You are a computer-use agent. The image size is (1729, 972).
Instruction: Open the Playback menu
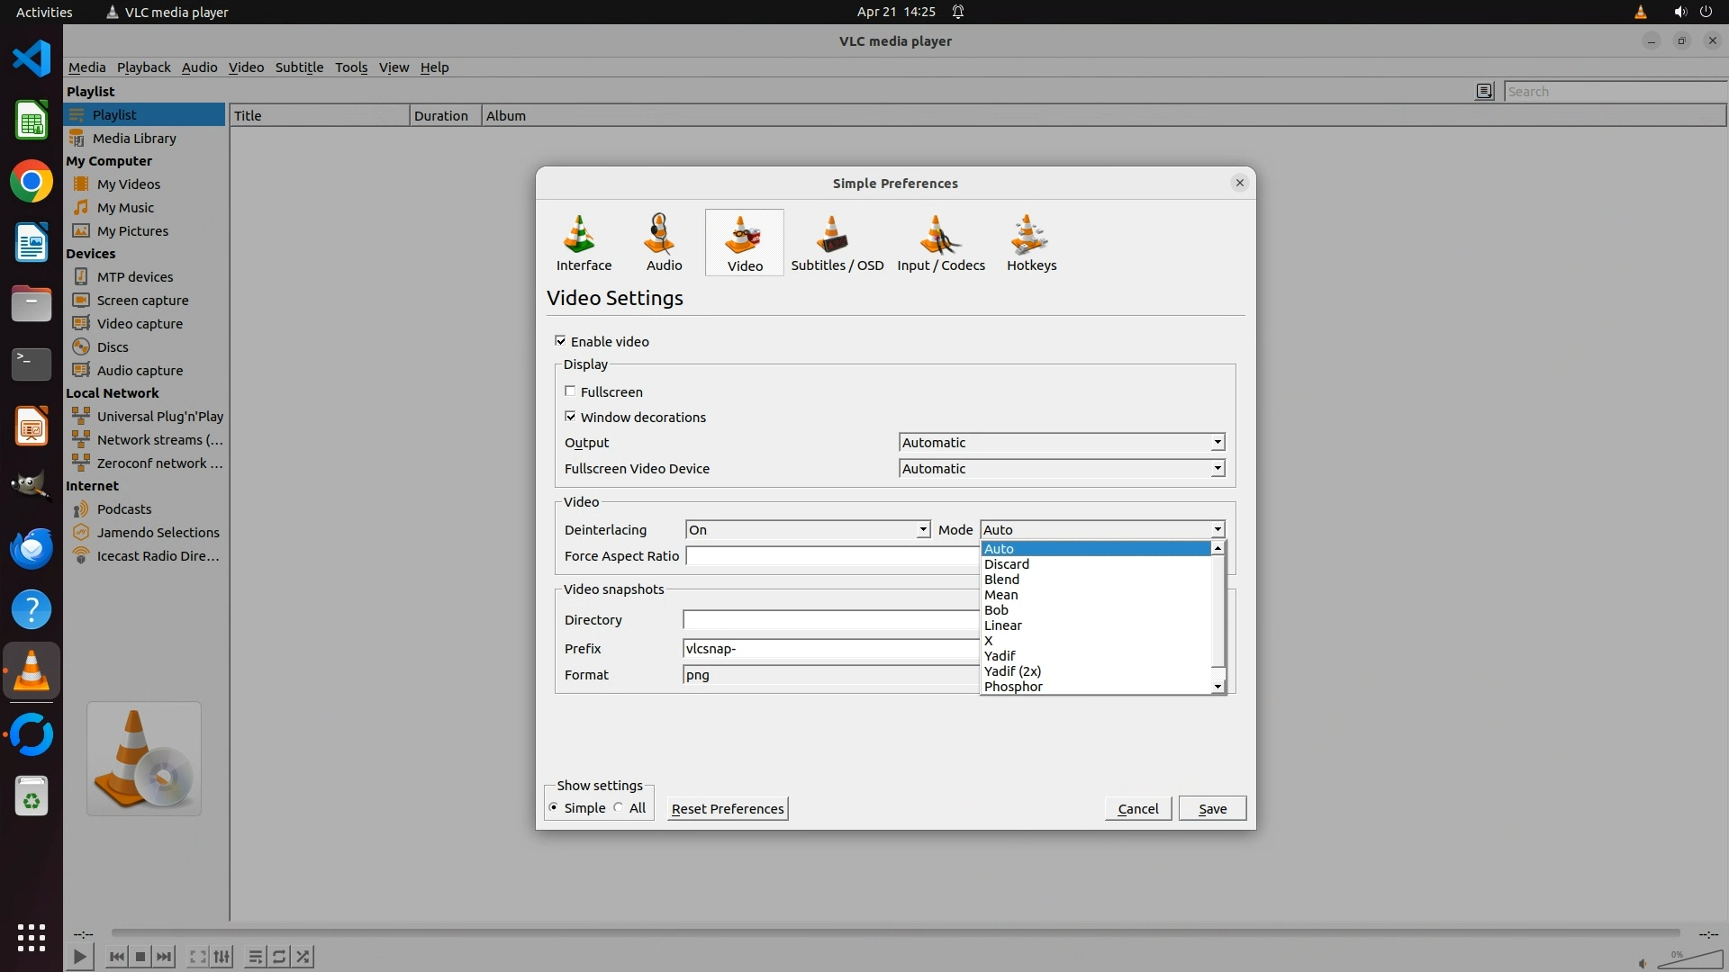click(143, 67)
